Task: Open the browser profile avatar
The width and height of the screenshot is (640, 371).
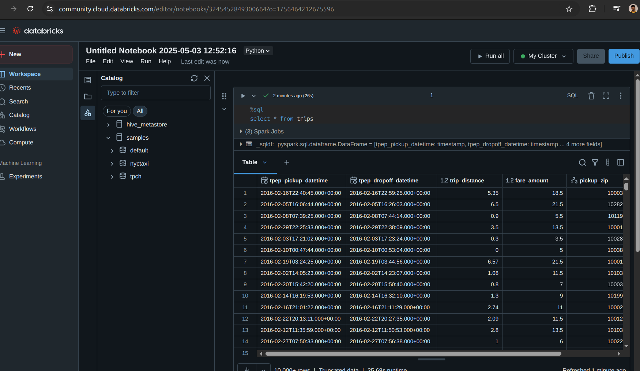Action: pos(633,9)
